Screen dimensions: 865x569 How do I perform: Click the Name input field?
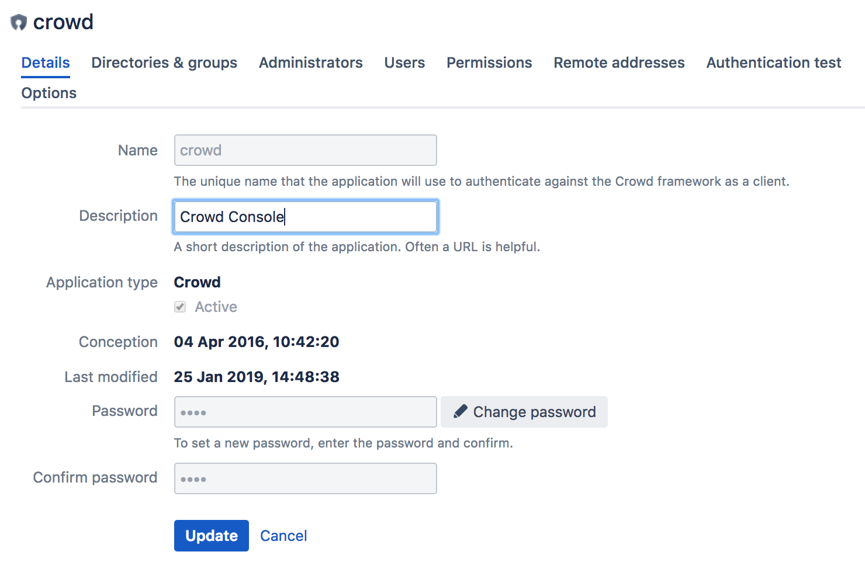tap(305, 150)
